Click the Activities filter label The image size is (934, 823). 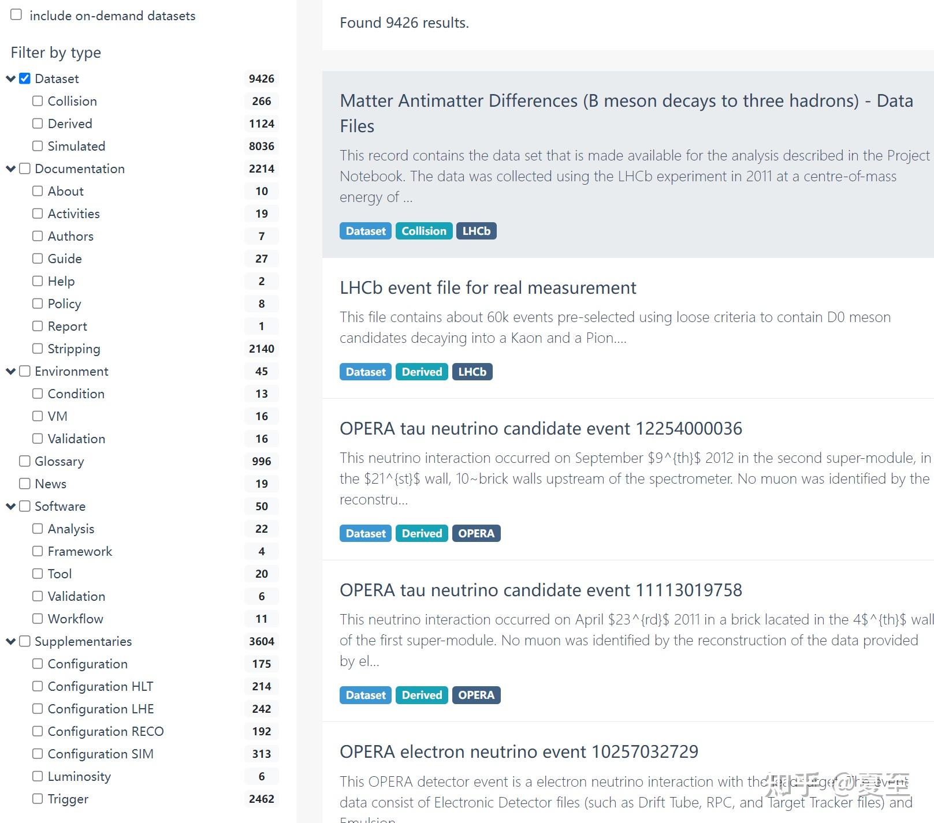click(74, 214)
